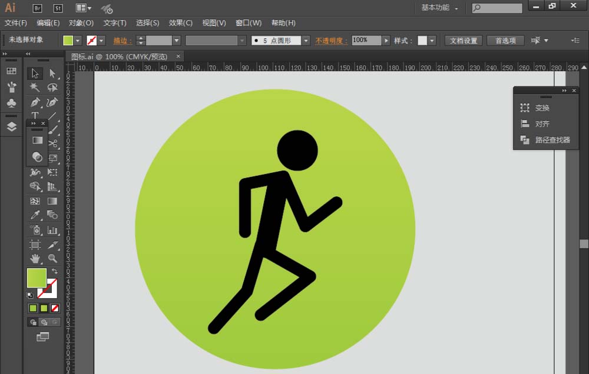
Task: Open the Symbols panel icon
Action: tap(11, 103)
